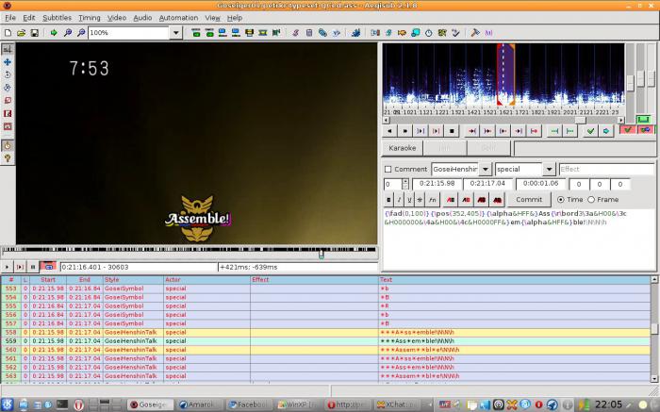Viewport: 660px width, 412px height.
Task: Open the Timing menu
Action: point(90,18)
